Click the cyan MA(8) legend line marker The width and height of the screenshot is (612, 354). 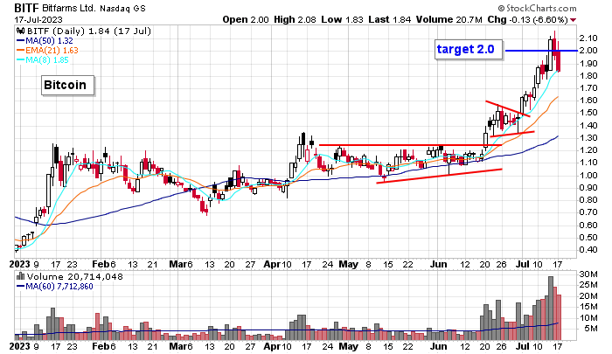click(20, 59)
